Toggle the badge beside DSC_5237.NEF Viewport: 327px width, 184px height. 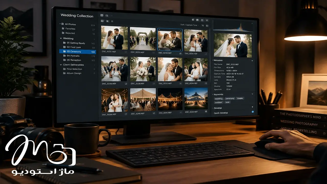point(180,83)
